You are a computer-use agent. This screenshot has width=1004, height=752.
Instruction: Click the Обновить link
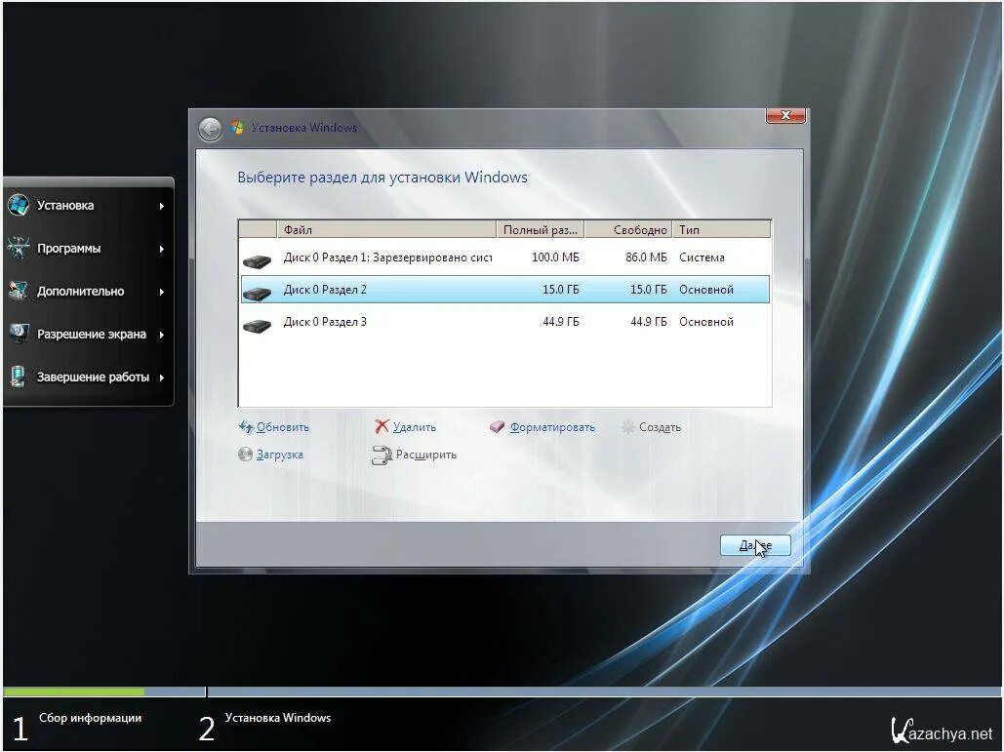point(282,427)
